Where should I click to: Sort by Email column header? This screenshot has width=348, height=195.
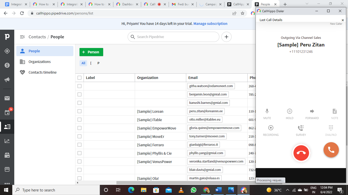[217, 78]
